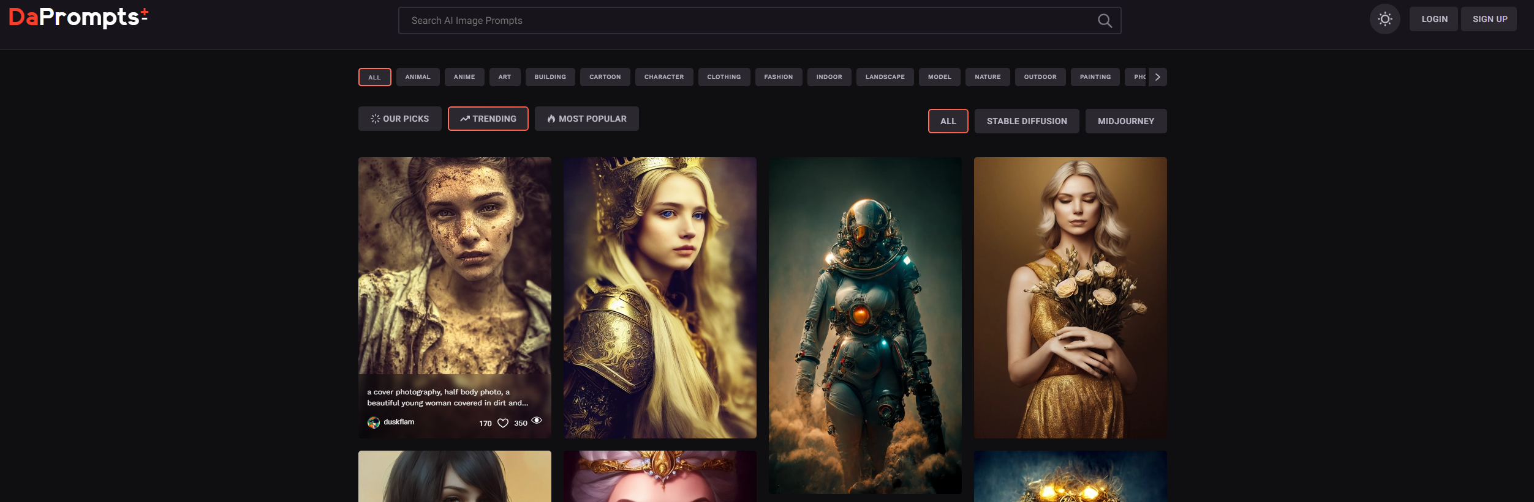Open the dark-haired woman image
Viewport: 1534px width, 502px height.
pos(455,477)
